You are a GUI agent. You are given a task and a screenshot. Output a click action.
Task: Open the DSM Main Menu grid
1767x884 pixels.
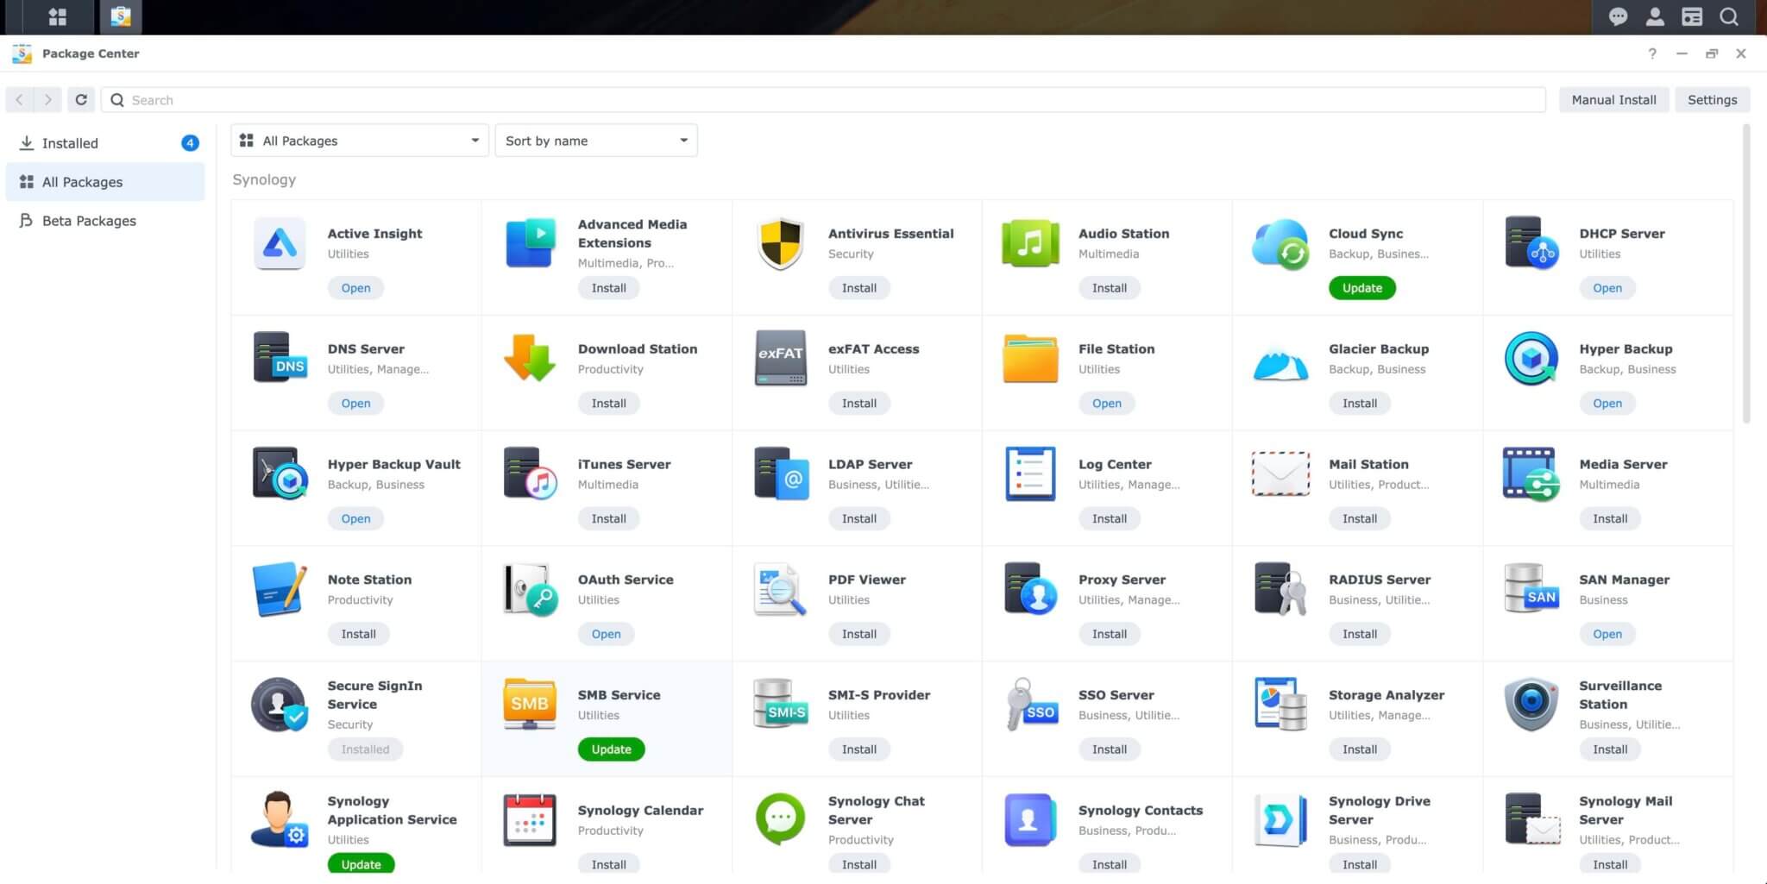click(x=58, y=16)
